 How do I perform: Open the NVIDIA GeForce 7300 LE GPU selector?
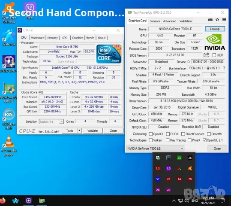click(155, 148)
